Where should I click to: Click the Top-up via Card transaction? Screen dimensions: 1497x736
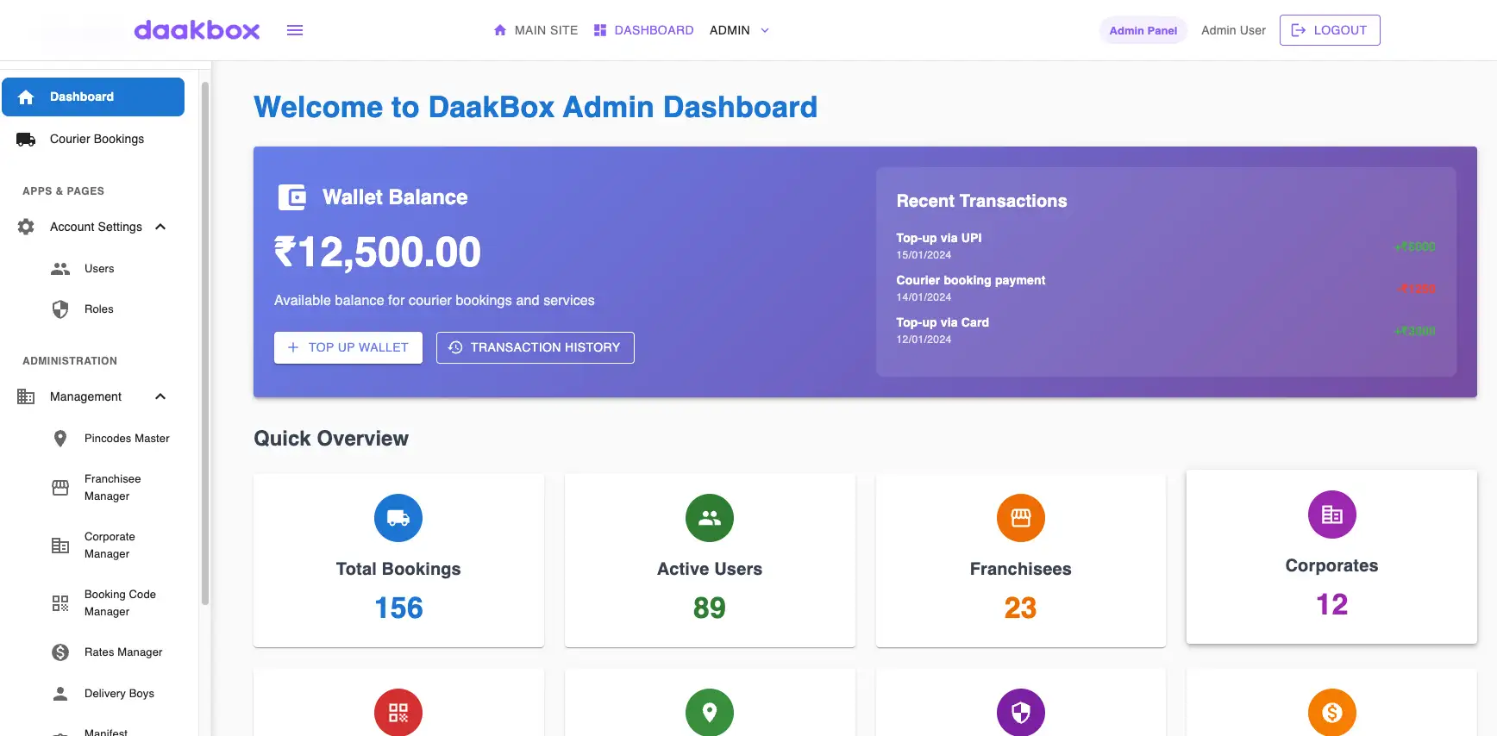(x=1166, y=330)
